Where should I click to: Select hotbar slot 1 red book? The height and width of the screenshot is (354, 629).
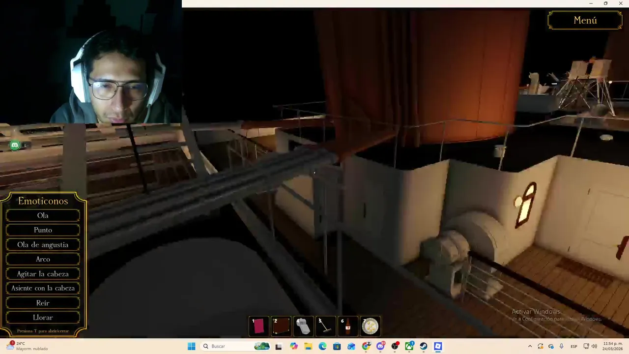[x=258, y=326]
